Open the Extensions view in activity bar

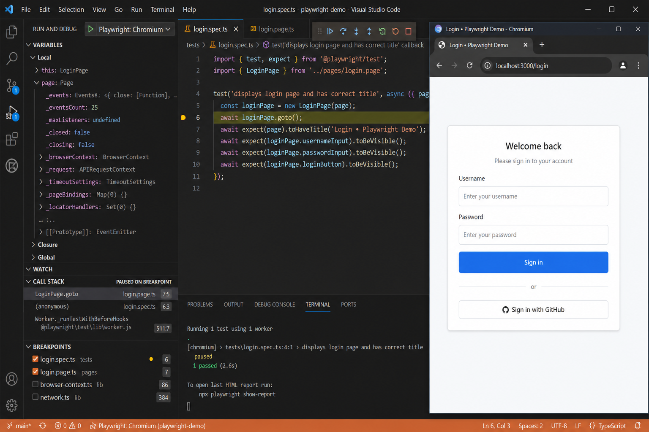12,139
